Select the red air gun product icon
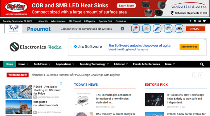 tap(135, 28)
